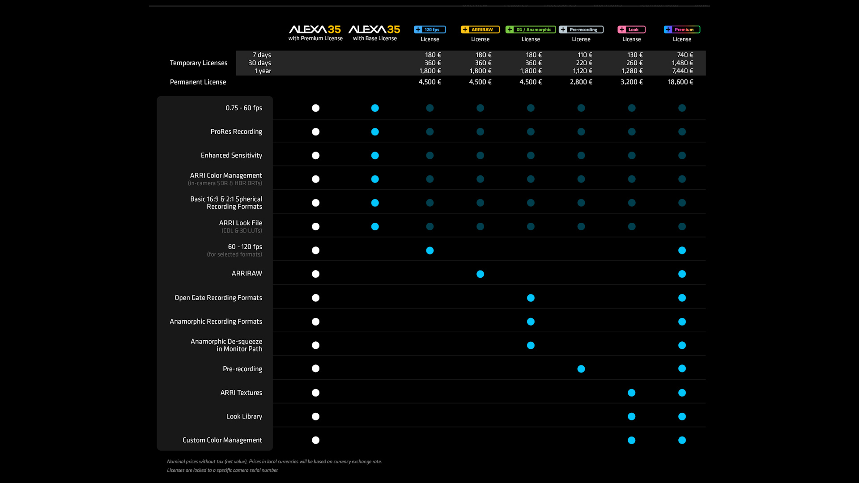
Task: Click the blue ProRes Recording dot for Base License camera
Action: click(375, 131)
